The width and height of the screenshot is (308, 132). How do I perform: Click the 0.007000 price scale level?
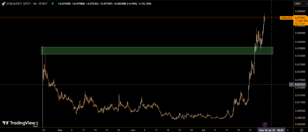pyautogui.click(x=300, y=124)
